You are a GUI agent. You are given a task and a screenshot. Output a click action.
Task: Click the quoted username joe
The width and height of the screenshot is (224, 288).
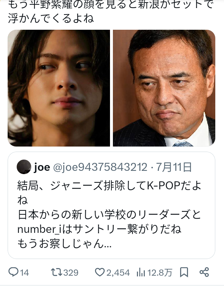pyautogui.click(x=42, y=167)
